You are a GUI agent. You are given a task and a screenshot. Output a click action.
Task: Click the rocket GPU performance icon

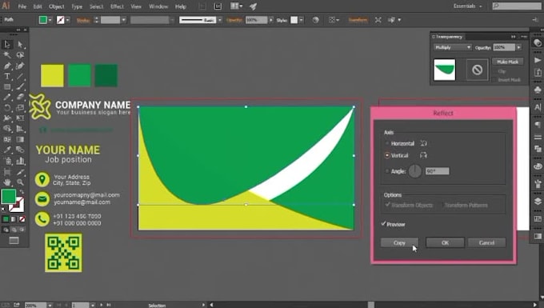[254, 6]
